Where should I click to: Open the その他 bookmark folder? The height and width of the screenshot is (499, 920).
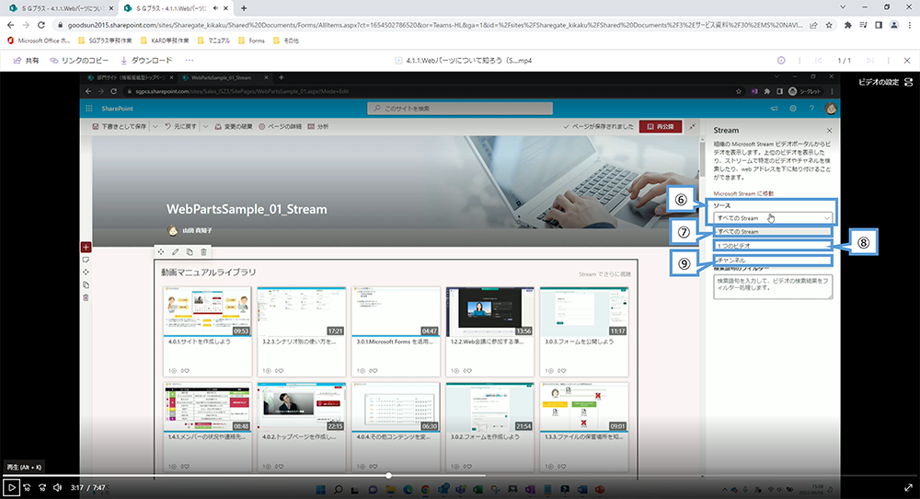coord(287,41)
